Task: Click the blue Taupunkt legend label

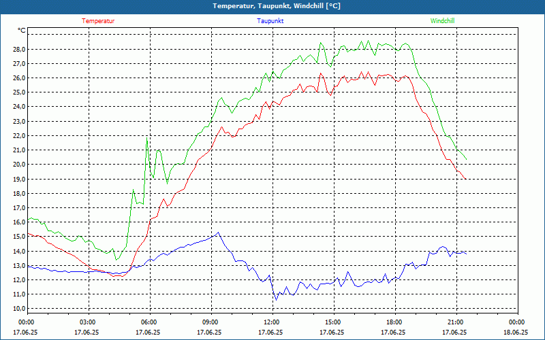Action: [x=270, y=21]
